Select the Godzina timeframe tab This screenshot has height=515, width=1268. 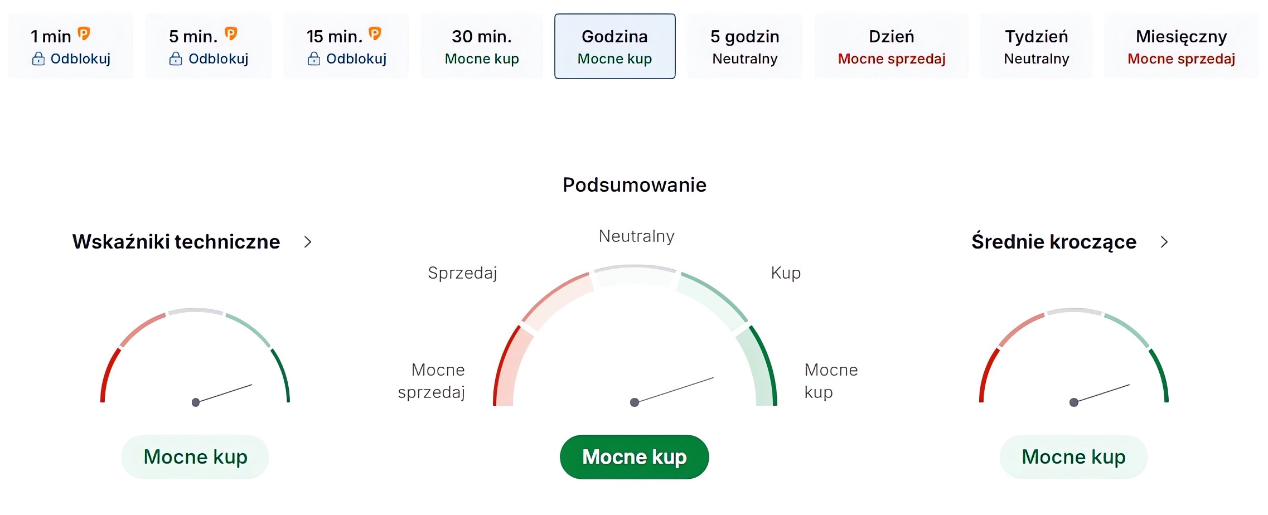(614, 46)
